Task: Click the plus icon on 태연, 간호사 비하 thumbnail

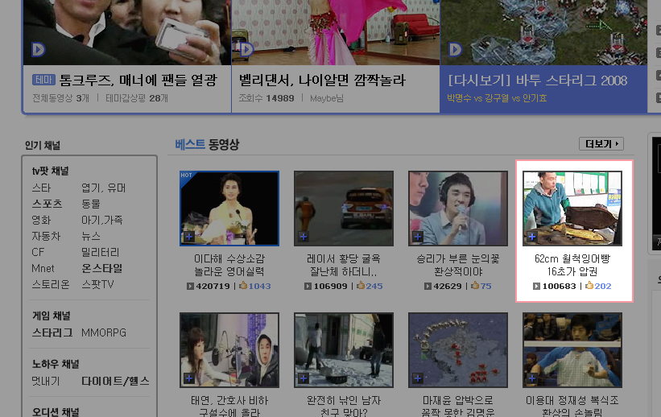Action: coord(189,378)
